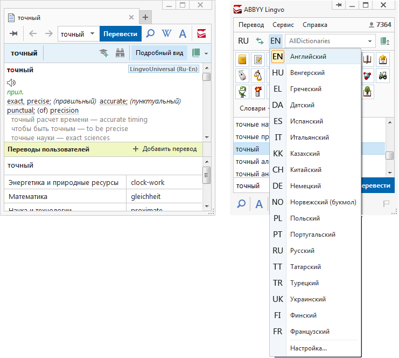Click the scales law dictionary icon

(258, 75)
